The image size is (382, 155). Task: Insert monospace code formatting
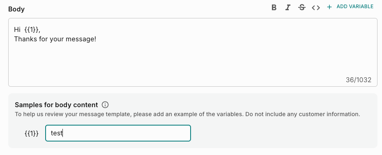pos(316,7)
